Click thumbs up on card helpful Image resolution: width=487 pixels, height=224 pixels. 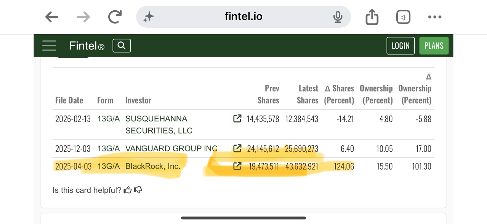(128, 190)
